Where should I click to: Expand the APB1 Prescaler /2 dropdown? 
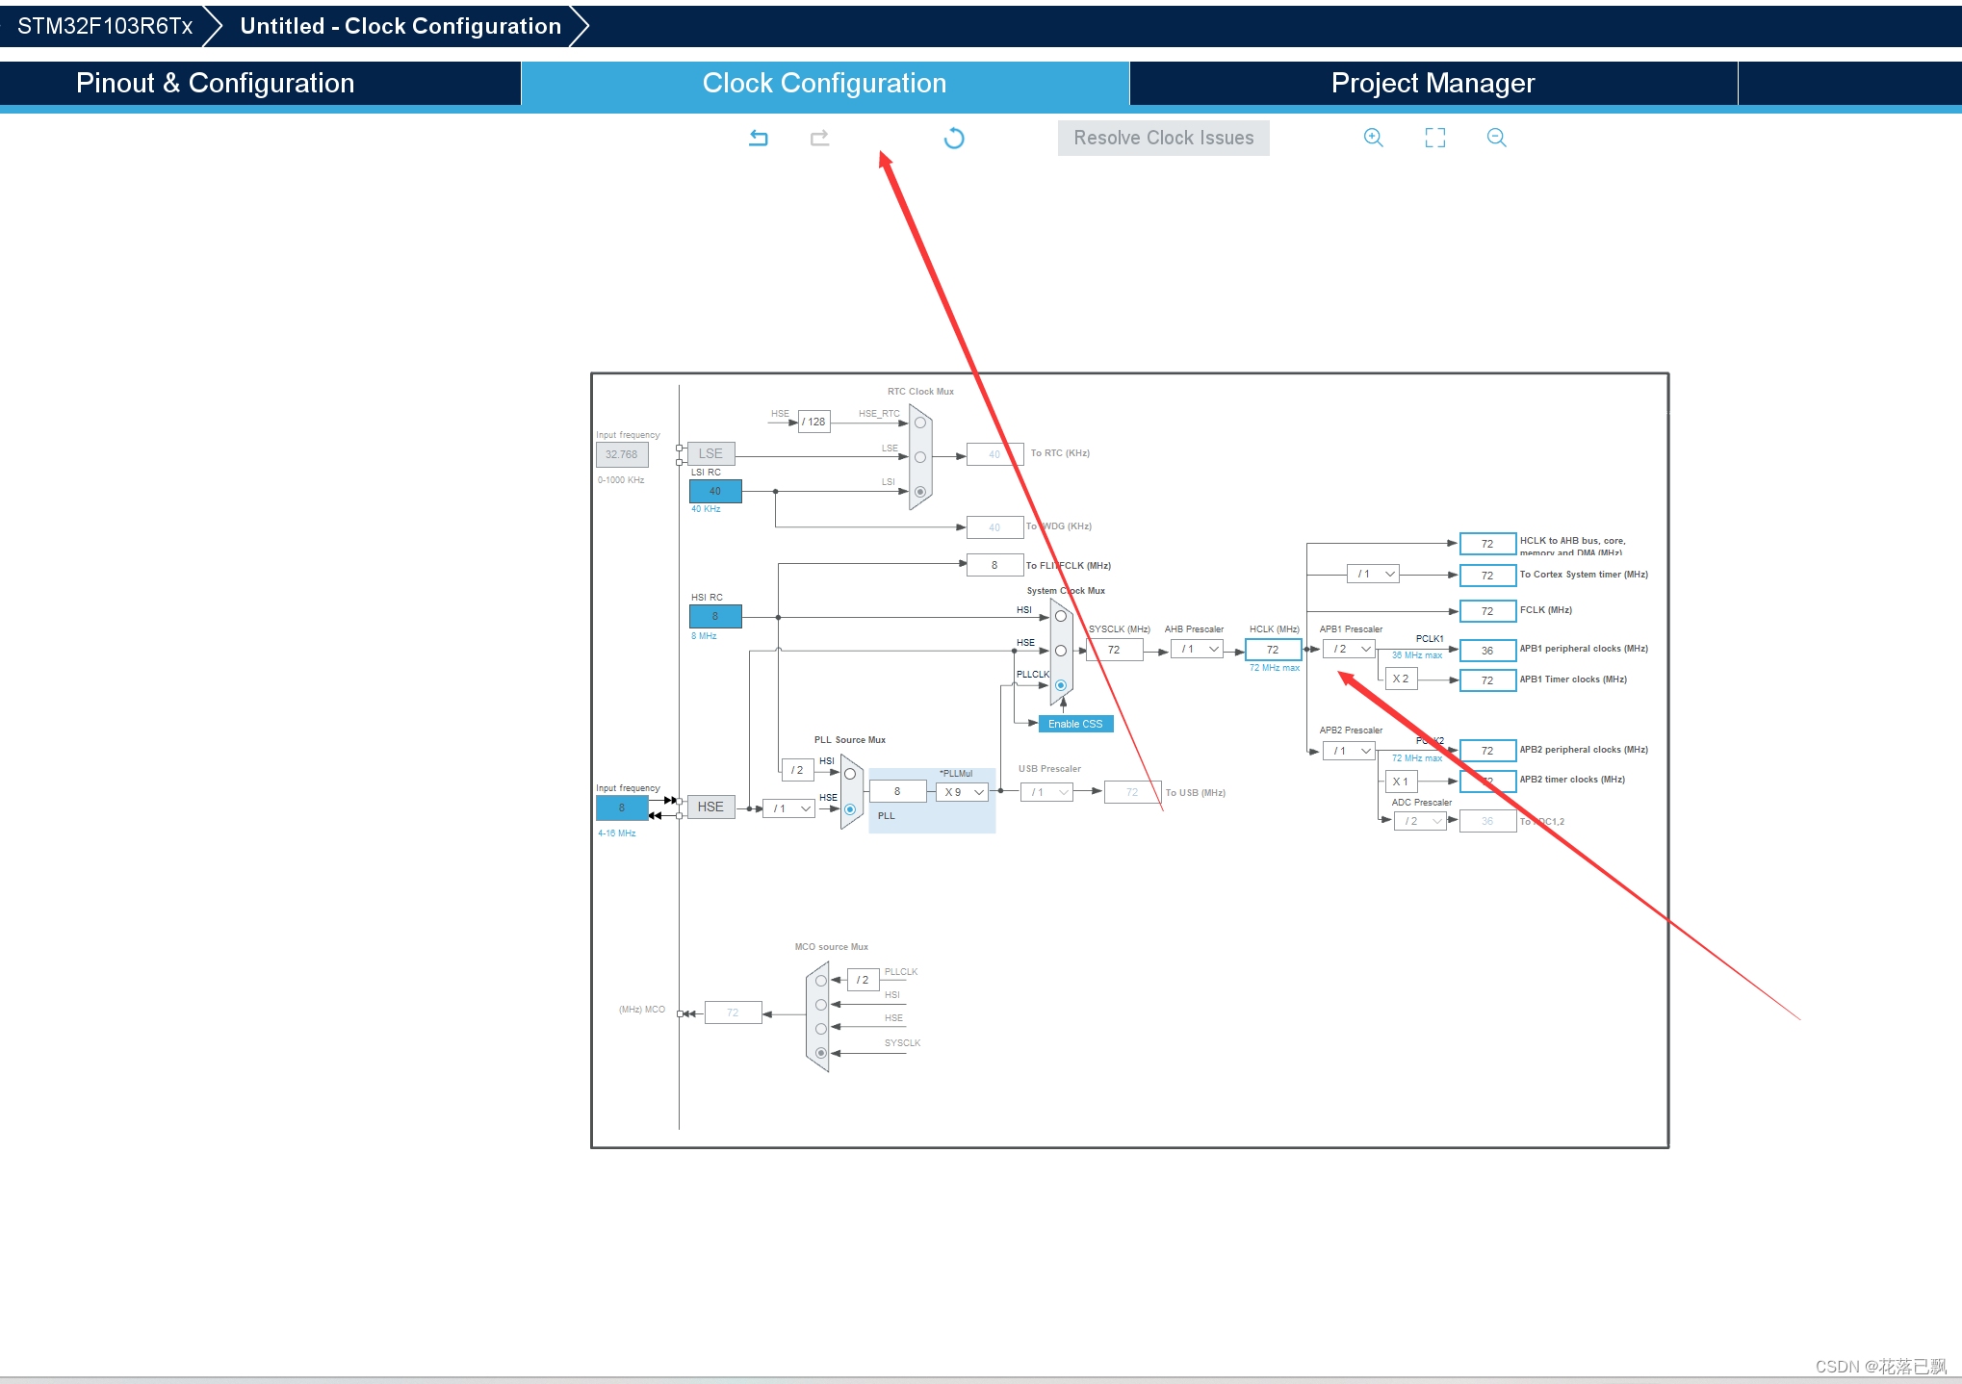click(x=1350, y=650)
